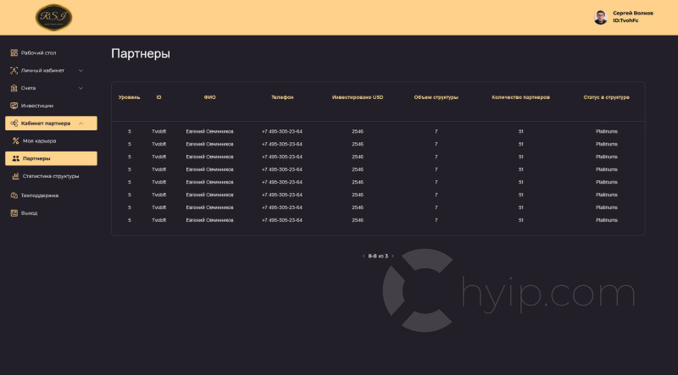678x375 pixels.
Task: Click the RSI logo in the header
Action: click(53, 18)
